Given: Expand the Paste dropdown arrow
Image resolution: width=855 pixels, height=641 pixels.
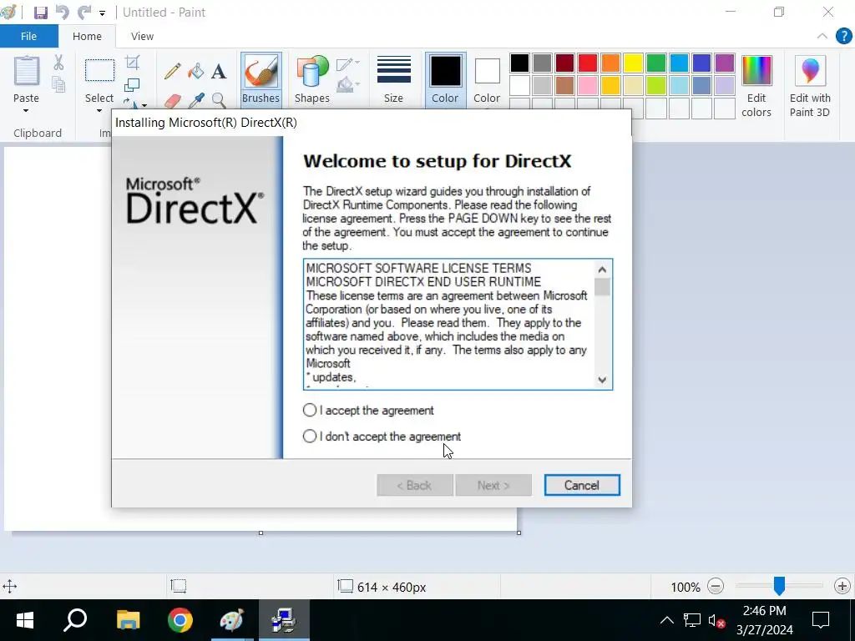Looking at the screenshot, I should pyautogui.click(x=26, y=111).
